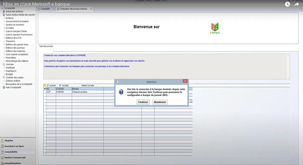
Task: Expand Gestion du brouillard node
Action: [4, 25]
